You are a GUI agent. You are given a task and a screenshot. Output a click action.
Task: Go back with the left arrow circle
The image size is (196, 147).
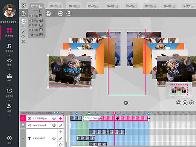tap(23, 6)
